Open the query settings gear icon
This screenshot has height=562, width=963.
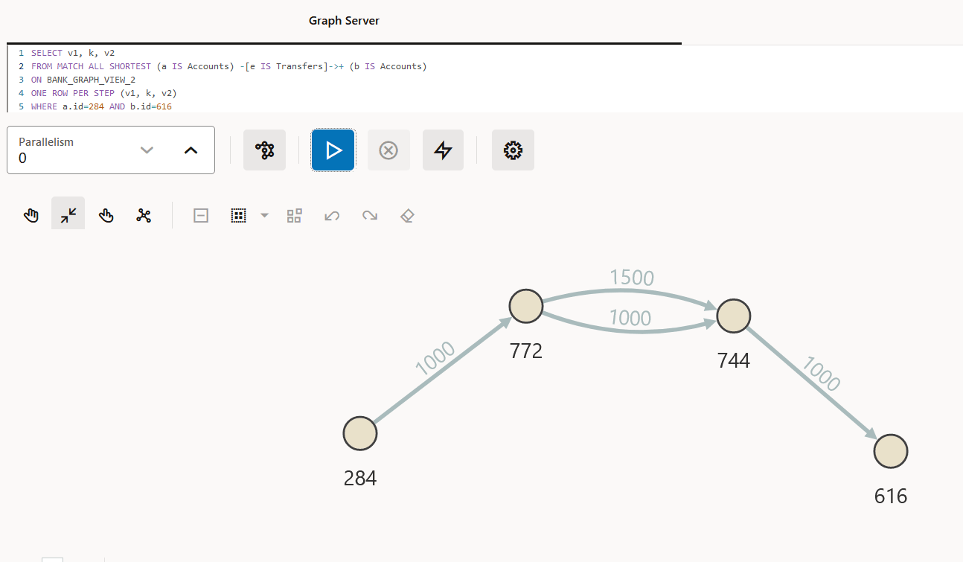tap(513, 150)
